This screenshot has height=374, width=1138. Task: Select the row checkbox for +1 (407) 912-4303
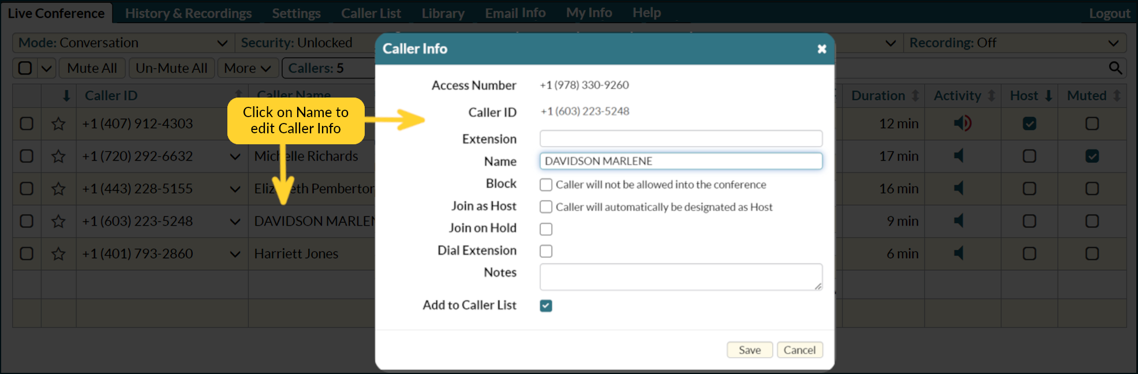click(x=27, y=124)
